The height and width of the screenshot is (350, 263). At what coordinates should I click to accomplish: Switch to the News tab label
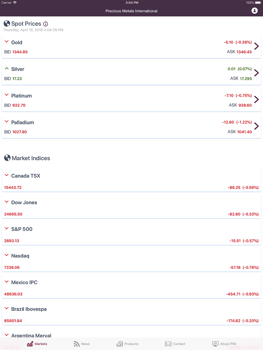click(85, 344)
